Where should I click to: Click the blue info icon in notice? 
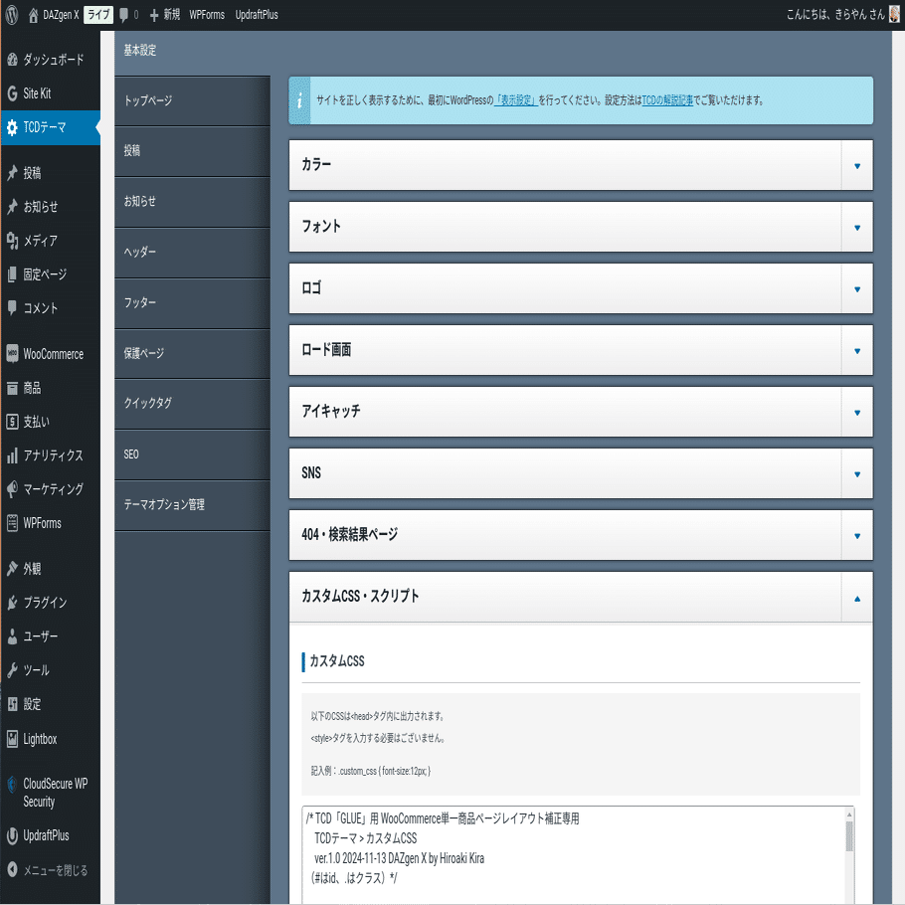299,101
